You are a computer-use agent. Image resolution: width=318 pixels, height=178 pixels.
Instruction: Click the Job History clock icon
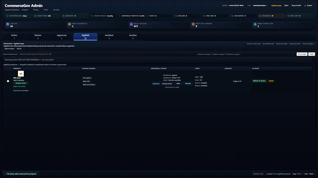click(x=232, y=16)
